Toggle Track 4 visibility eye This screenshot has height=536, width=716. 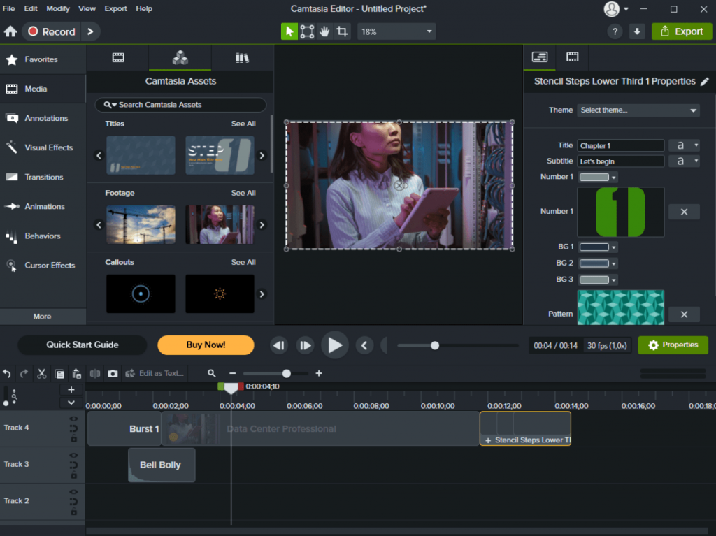73,419
